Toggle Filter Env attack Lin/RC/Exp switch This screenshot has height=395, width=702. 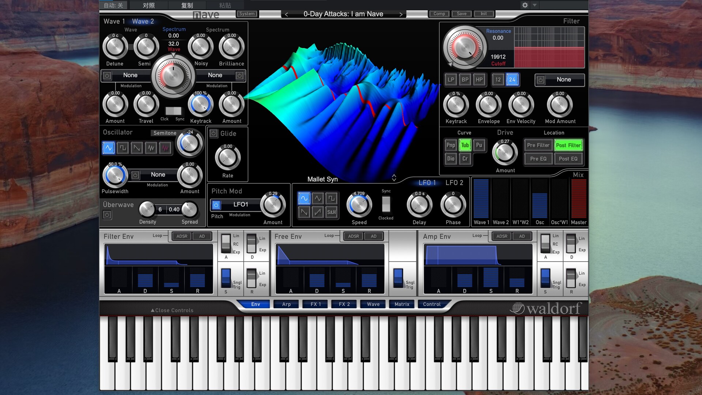[x=226, y=244]
